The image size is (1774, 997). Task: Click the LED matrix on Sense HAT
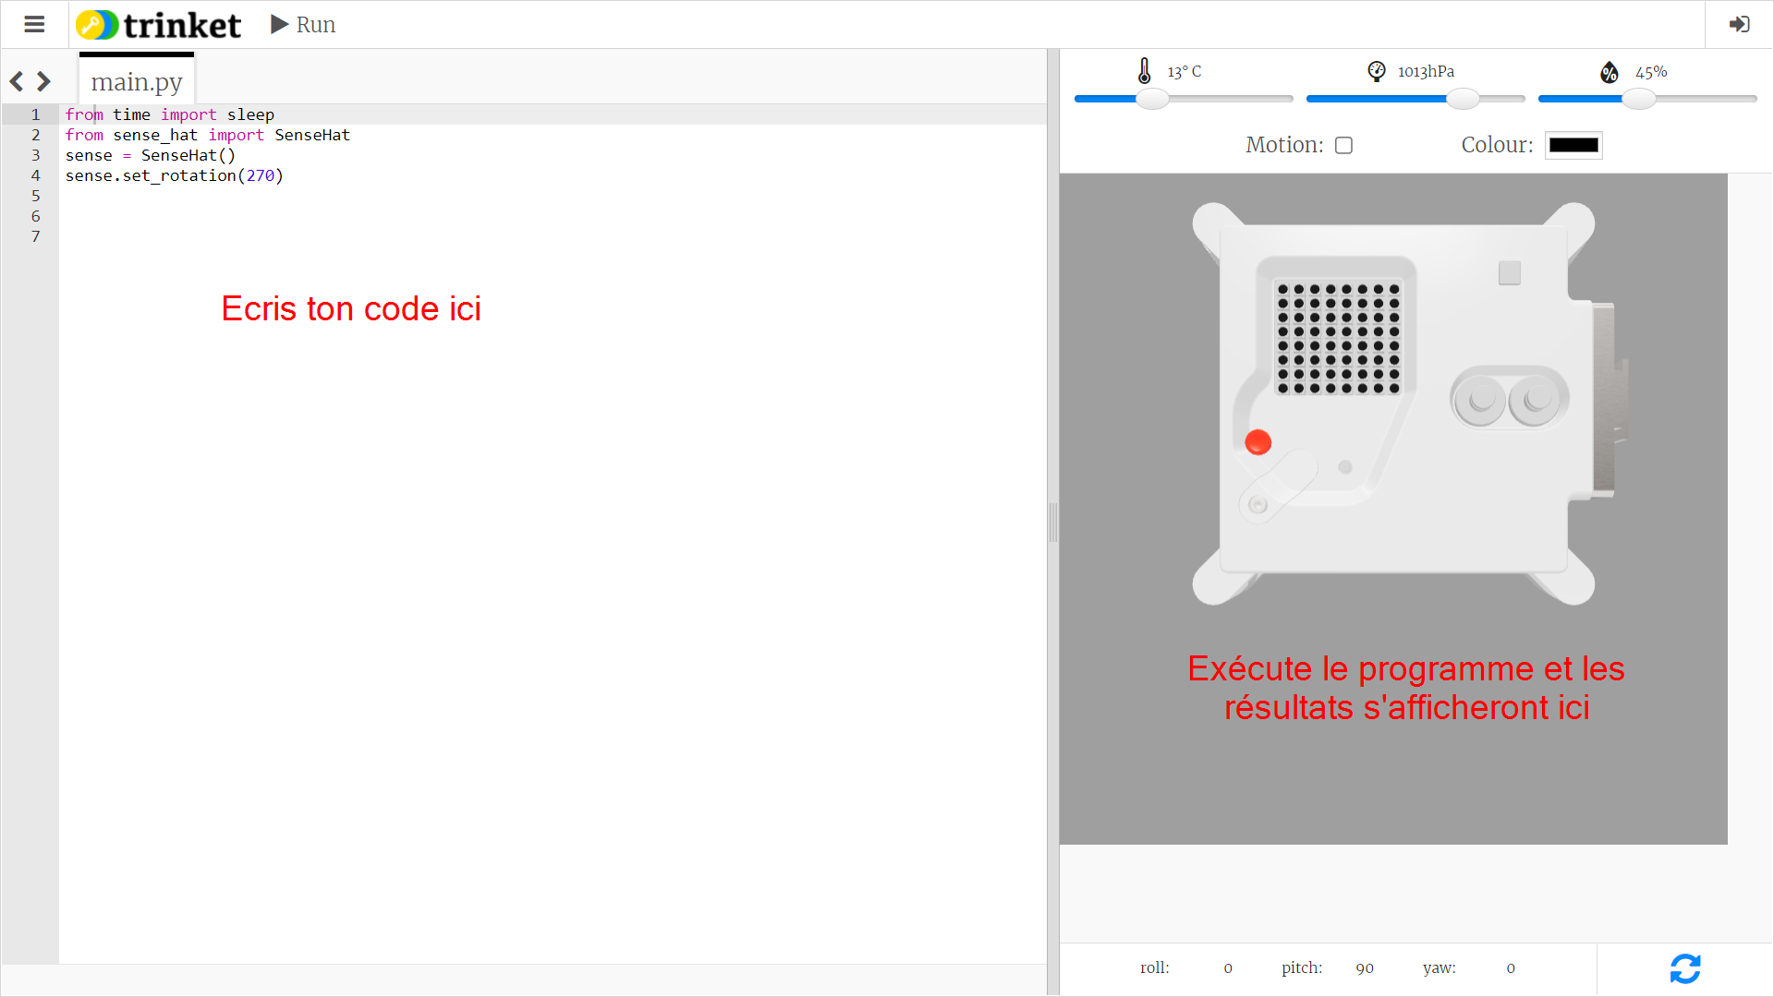(1338, 338)
